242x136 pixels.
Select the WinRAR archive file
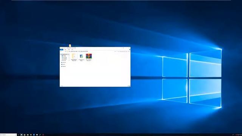pyautogui.click(x=89, y=57)
